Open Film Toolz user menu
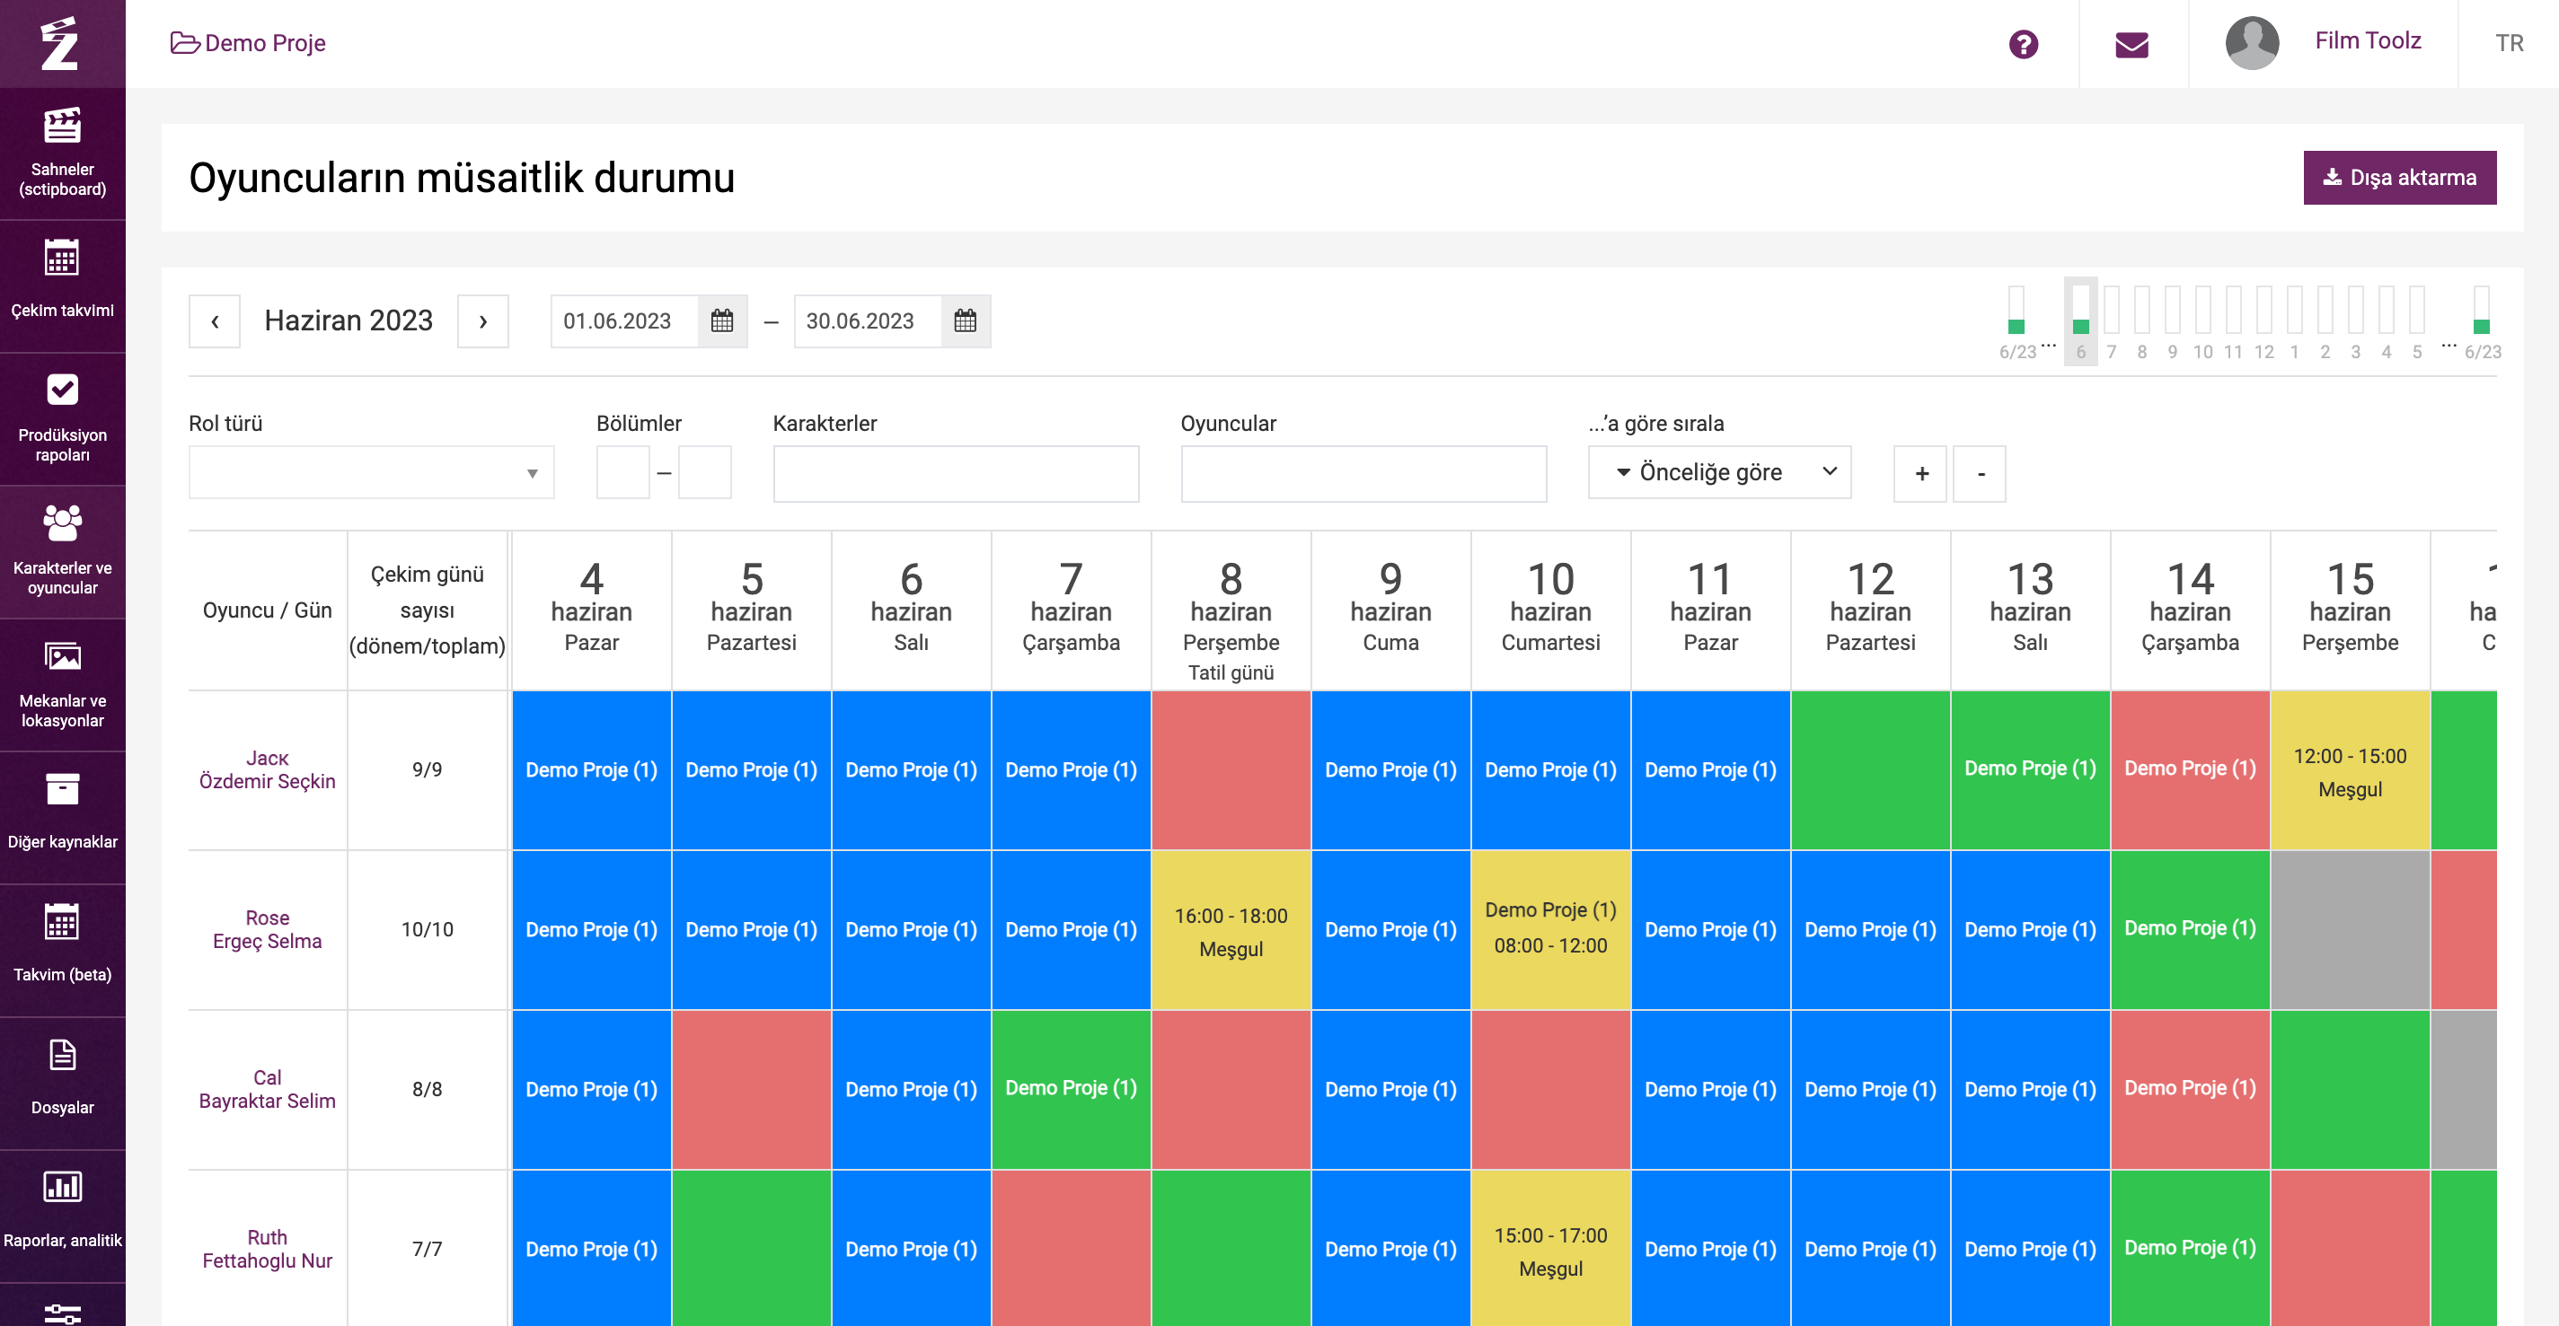 coord(2368,40)
